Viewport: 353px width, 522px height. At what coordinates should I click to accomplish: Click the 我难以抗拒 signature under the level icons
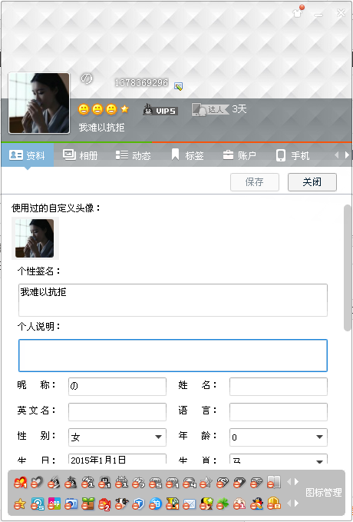(101, 127)
